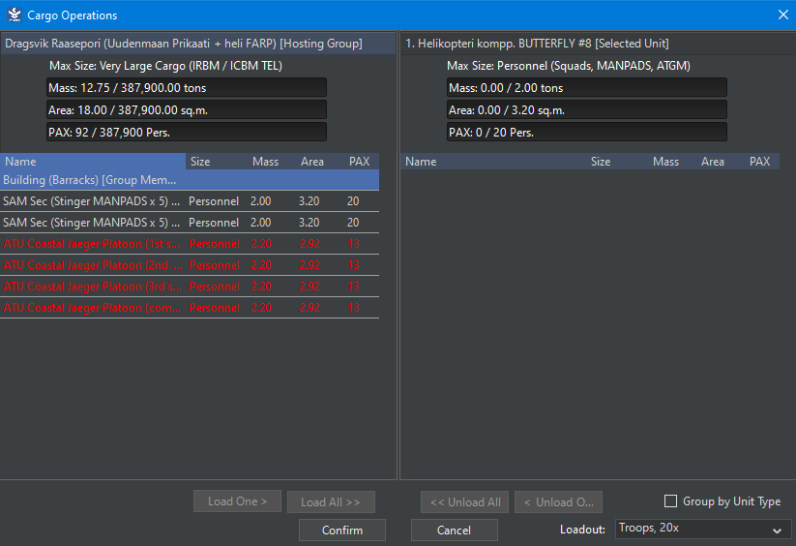Viewport: 796px width, 546px height.
Task: Select ATU Coastal Jaeger Platoon (com... row
Action: (x=190, y=308)
